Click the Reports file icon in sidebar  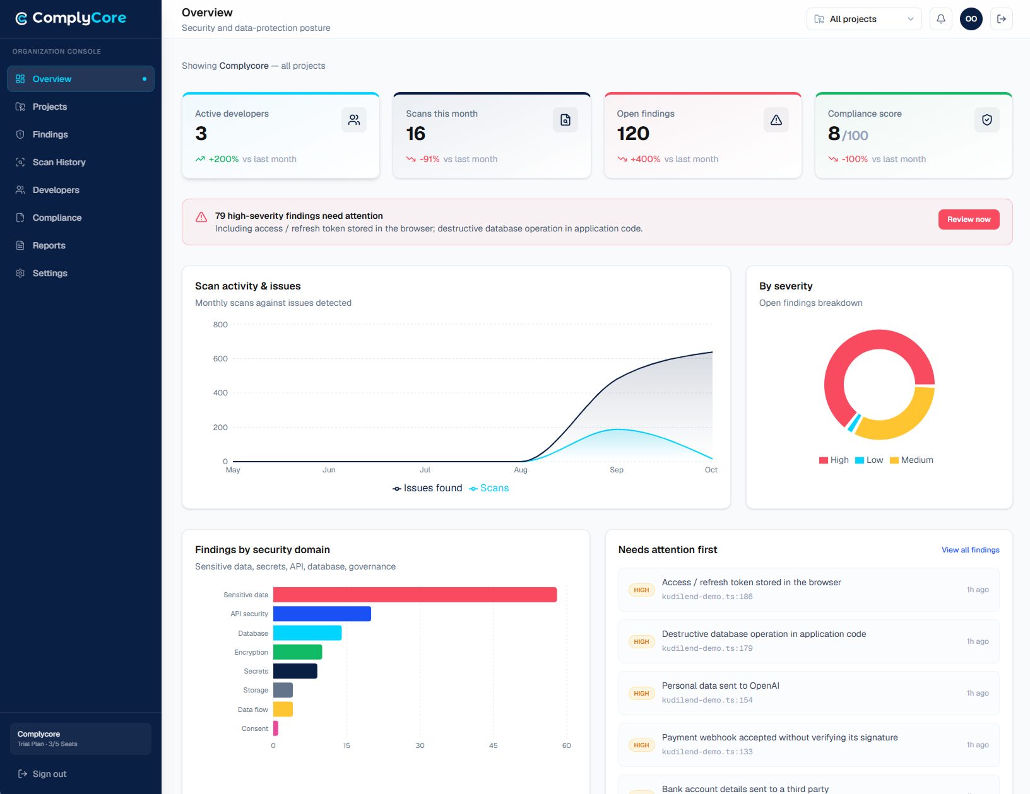(x=20, y=245)
